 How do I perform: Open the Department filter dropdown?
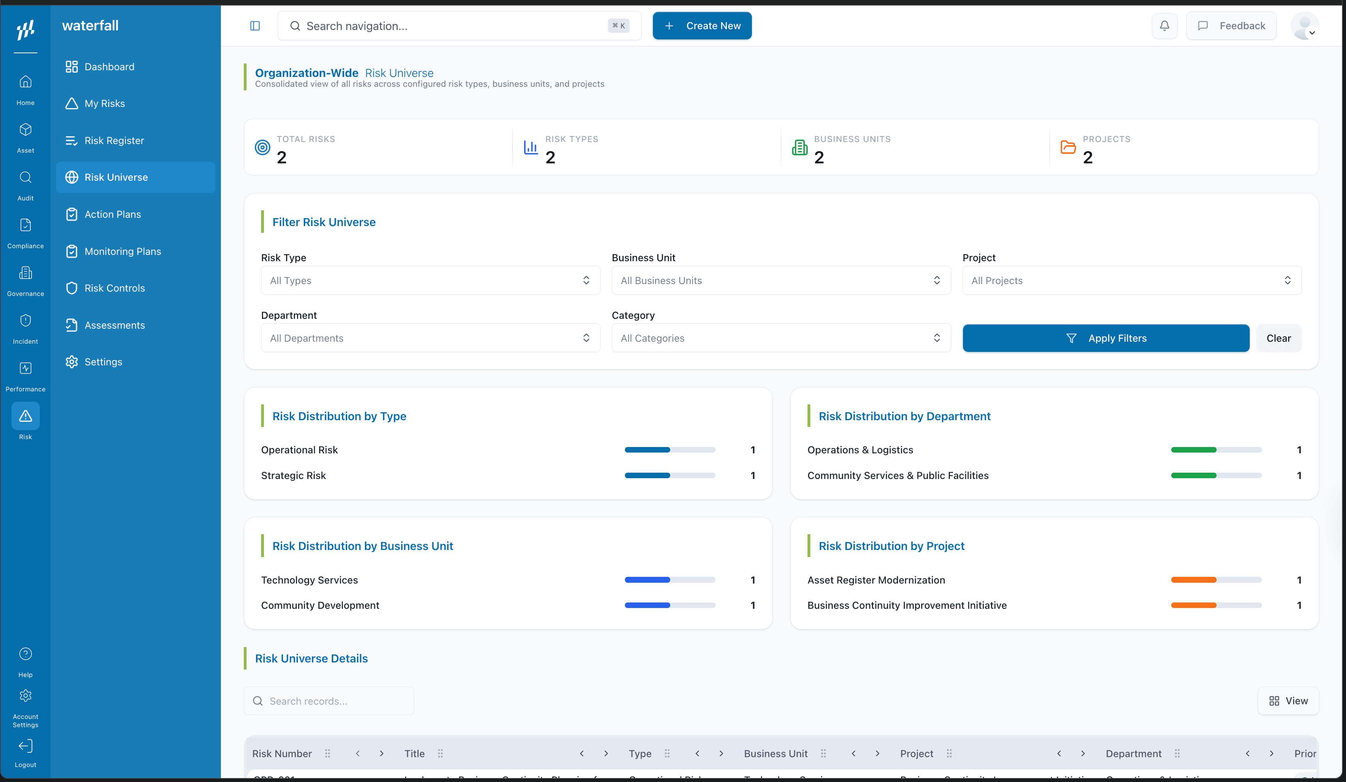430,338
